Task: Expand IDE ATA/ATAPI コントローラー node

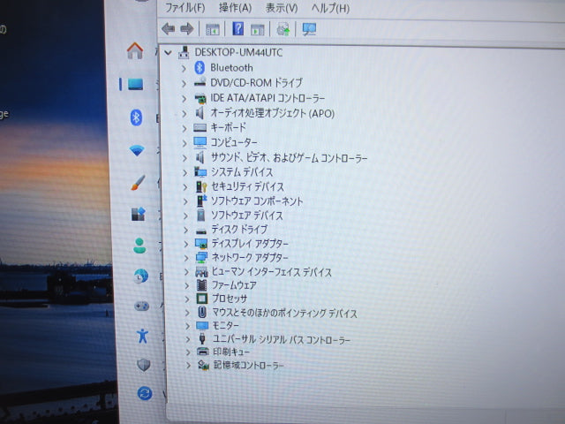Action: (x=185, y=98)
